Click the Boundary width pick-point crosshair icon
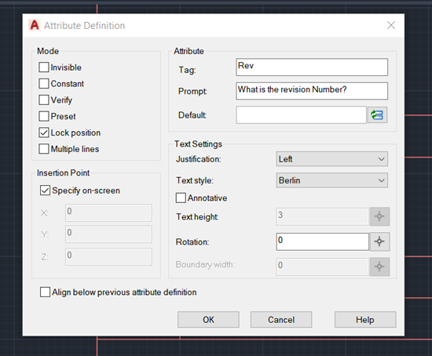Screen dimensions: 432x356 379,267
